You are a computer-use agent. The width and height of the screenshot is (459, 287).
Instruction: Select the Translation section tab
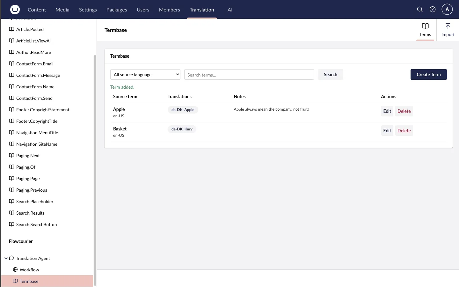click(202, 10)
